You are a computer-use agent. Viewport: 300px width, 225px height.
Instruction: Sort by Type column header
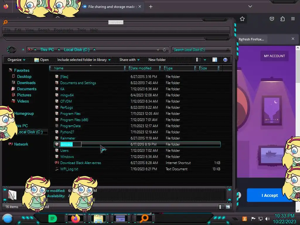(x=180, y=68)
